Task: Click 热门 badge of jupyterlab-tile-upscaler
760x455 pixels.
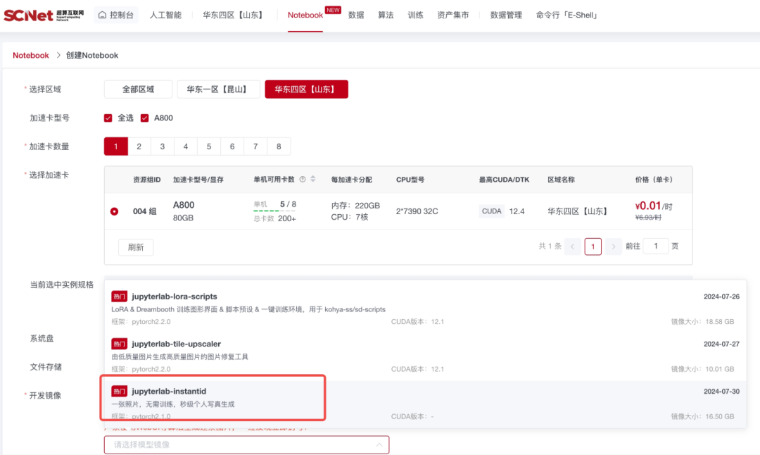Action: tap(120, 344)
